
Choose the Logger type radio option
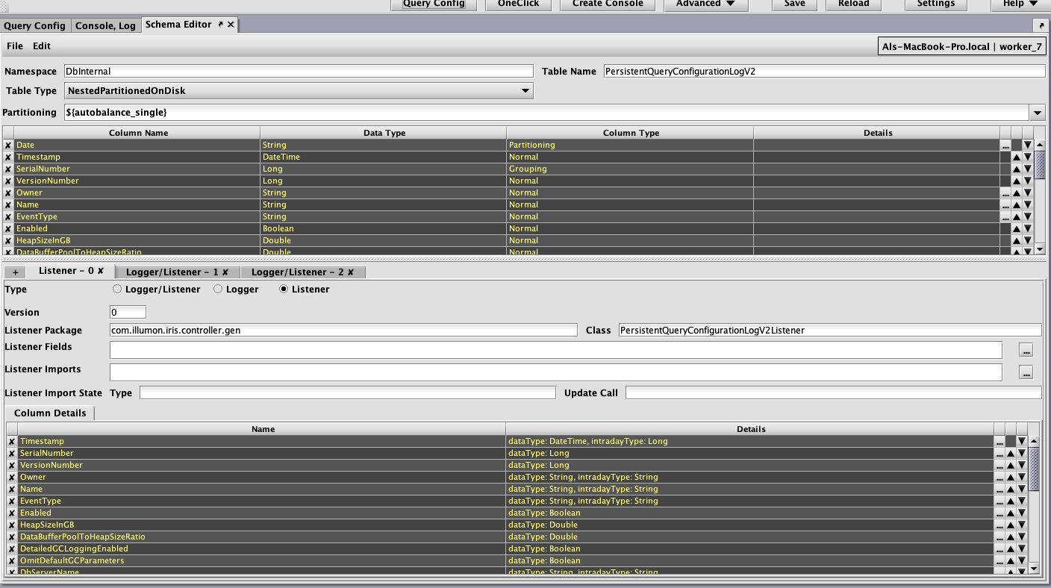pyautogui.click(x=219, y=290)
